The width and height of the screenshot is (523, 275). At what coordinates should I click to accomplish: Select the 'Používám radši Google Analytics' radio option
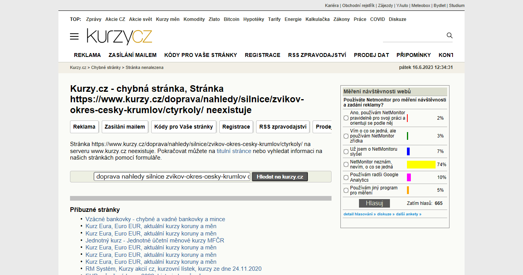click(x=346, y=177)
